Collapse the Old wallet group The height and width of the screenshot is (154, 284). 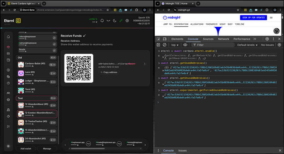tap(53, 57)
